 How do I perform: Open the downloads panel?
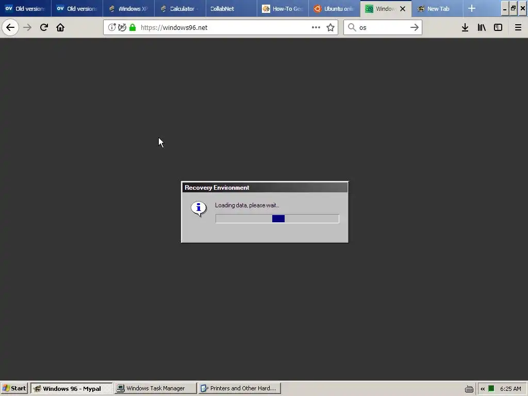465,27
